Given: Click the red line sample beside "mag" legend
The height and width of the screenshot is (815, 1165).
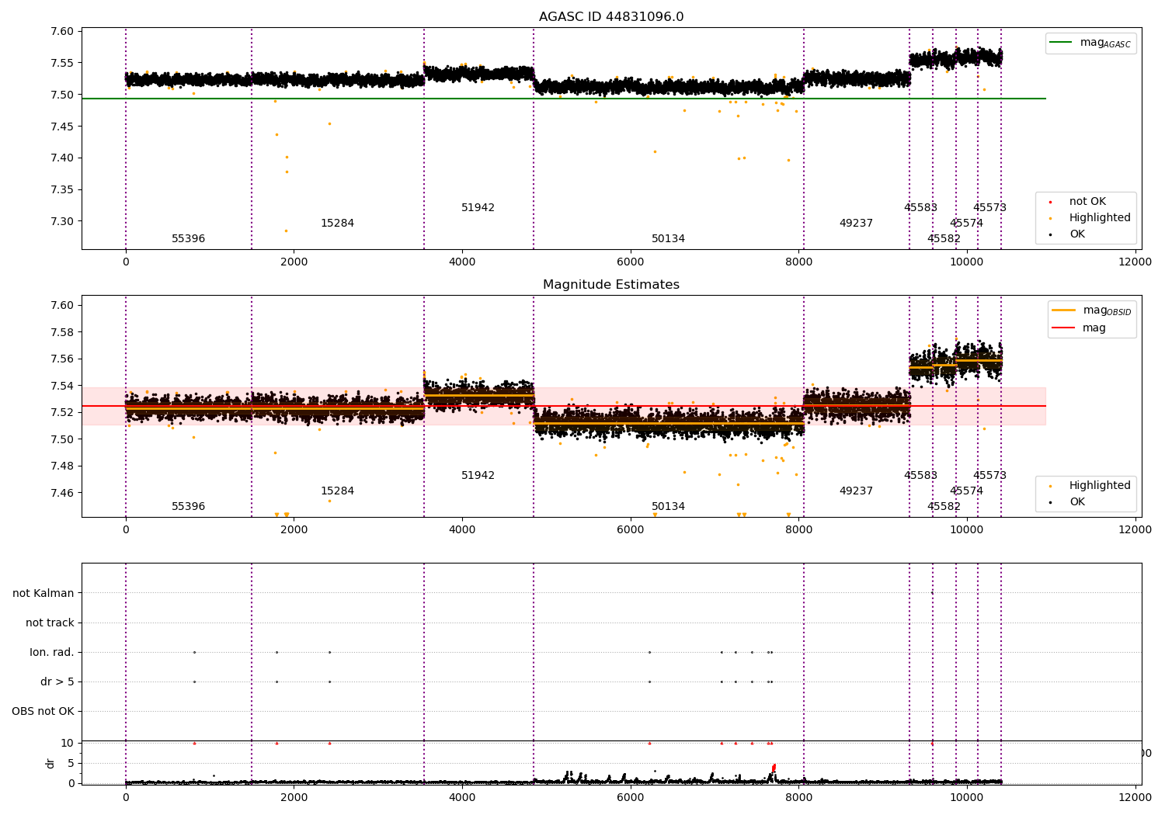Looking at the screenshot, I should 1063,328.
